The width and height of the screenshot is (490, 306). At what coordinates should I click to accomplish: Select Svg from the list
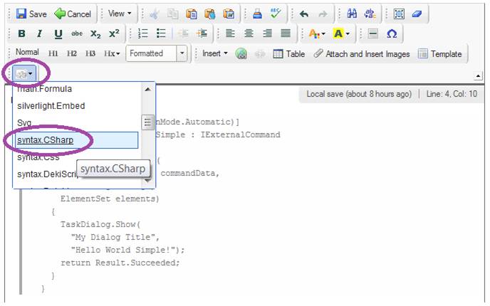24,122
